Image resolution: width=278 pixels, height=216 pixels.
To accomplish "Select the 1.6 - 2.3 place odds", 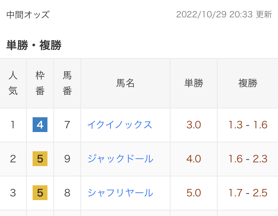I will coord(248,159).
